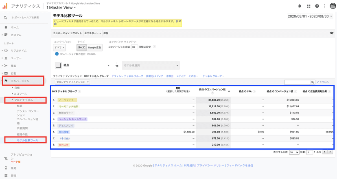Click the 発見 lightbulb icon
This screenshot has height=179, width=337.
click(x=6, y=168)
